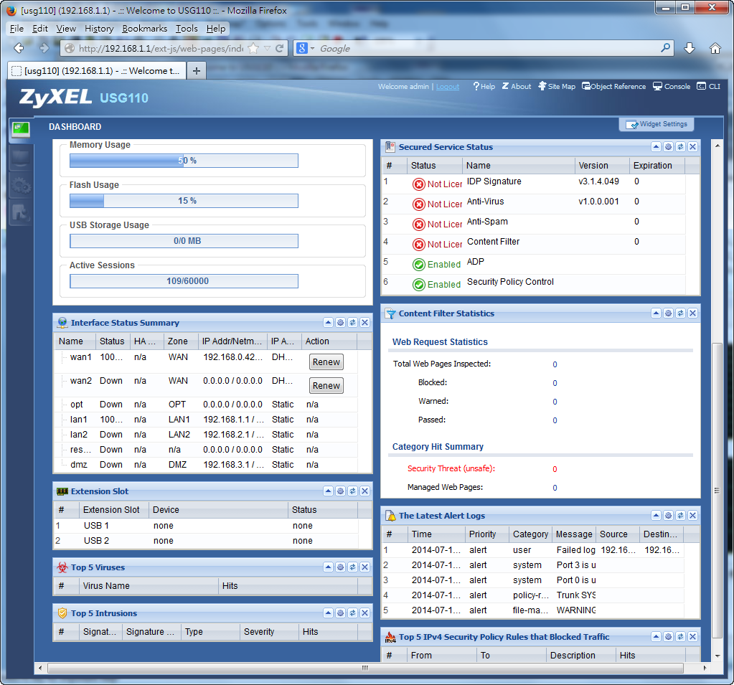
Task: Collapse the Extension Slot widget
Action: 328,491
